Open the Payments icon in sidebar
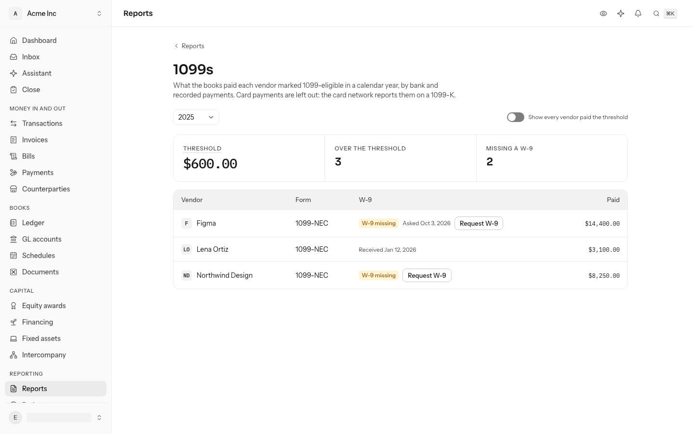This screenshot has height=434, width=694. (x=13, y=173)
